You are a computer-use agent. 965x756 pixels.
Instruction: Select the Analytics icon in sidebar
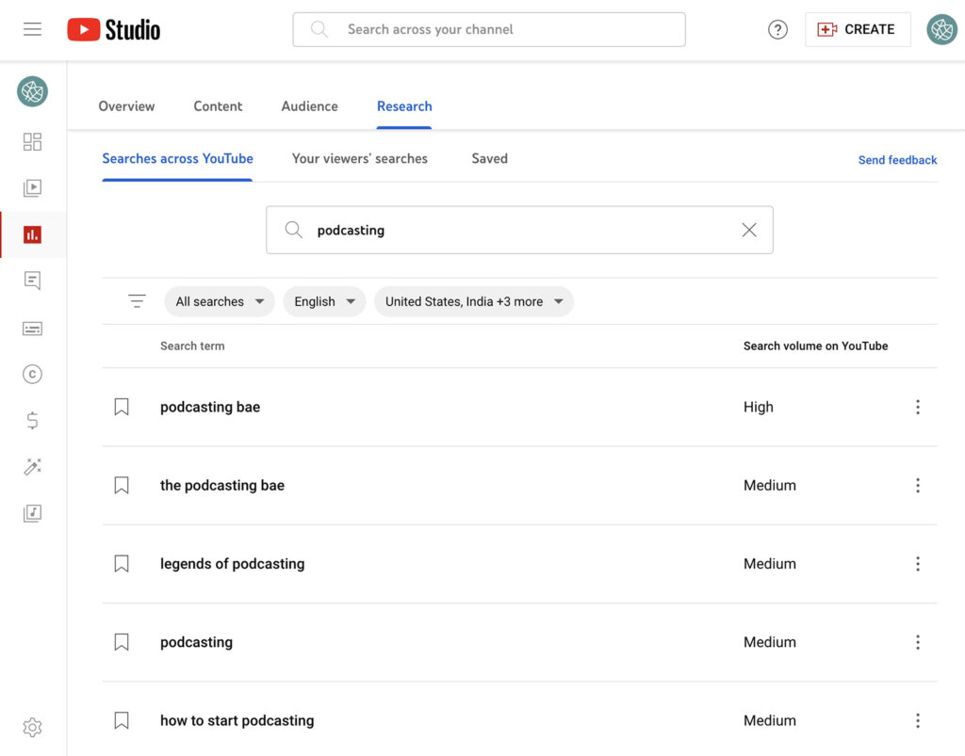(x=32, y=233)
